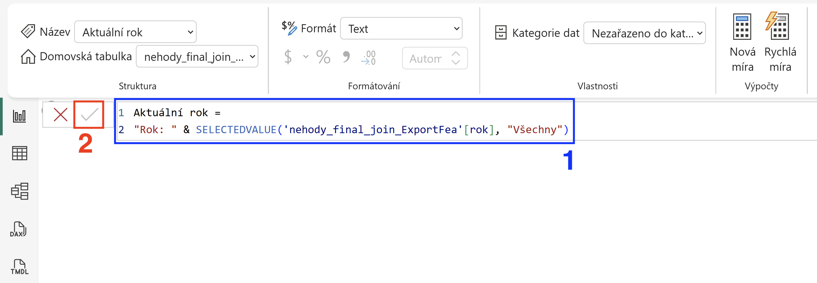The width and height of the screenshot is (817, 283).
Task: Commit the formula with the checkmark
Action: 89,115
